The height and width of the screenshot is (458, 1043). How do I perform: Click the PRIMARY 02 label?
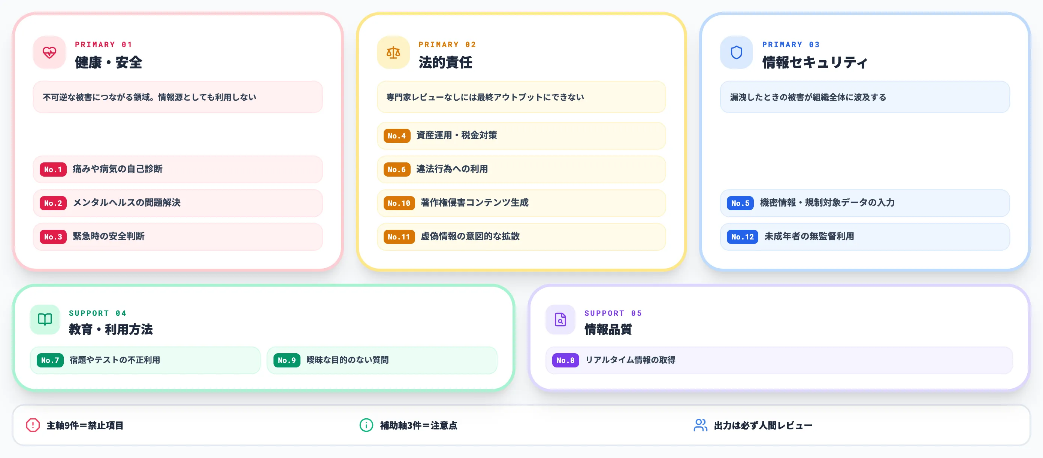pyautogui.click(x=447, y=45)
